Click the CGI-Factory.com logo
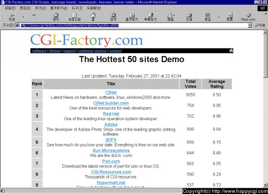 pos(87,40)
